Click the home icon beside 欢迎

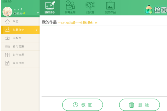click(7, 21)
